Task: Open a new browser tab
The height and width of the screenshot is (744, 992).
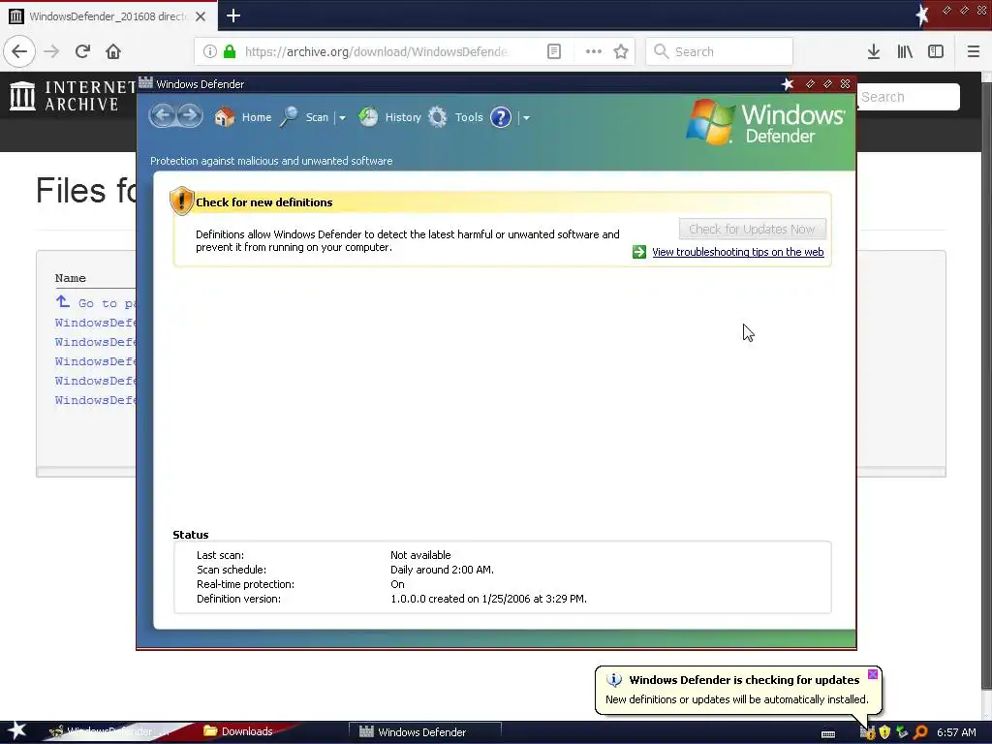Action: coord(233,15)
